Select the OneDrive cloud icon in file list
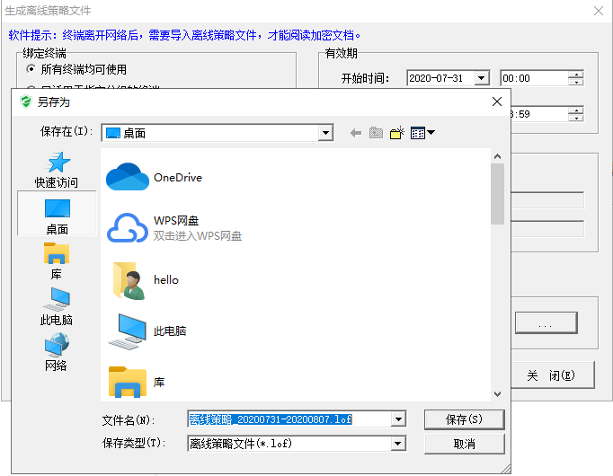 click(128, 177)
